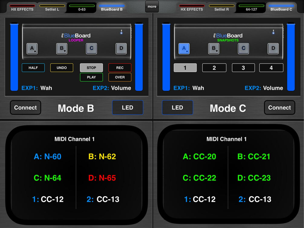Select snapshot 4

(x=271, y=68)
